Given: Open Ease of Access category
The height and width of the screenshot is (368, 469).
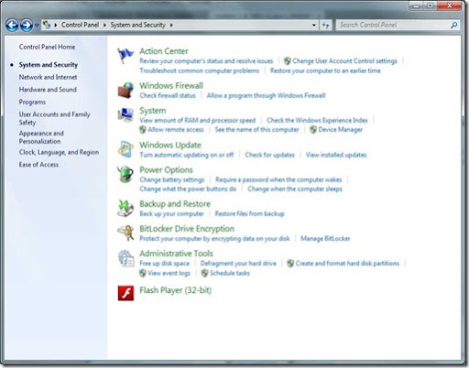Looking at the screenshot, I should (38, 165).
